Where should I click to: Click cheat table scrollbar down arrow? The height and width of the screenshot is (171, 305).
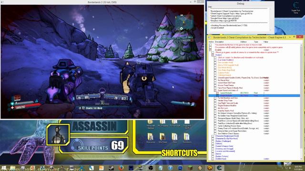pos(301,159)
